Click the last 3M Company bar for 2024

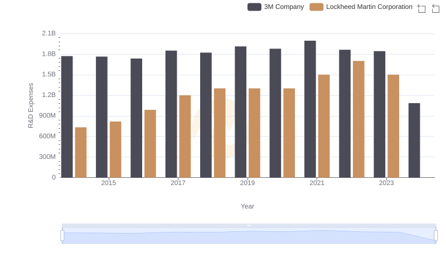click(414, 140)
